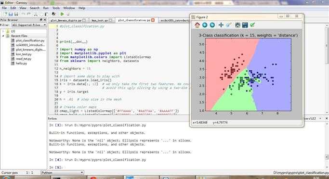The image size is (329, 179).
Task: Open figure options with the green checkmark icon
Action: coord(252,25)
